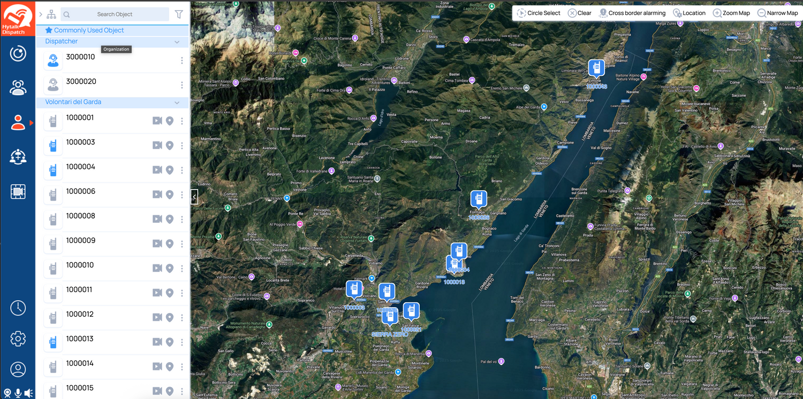
Task: Select SIERRA ZERO radio marker on map
Action: pyautogui.click(x=390, y=317)
